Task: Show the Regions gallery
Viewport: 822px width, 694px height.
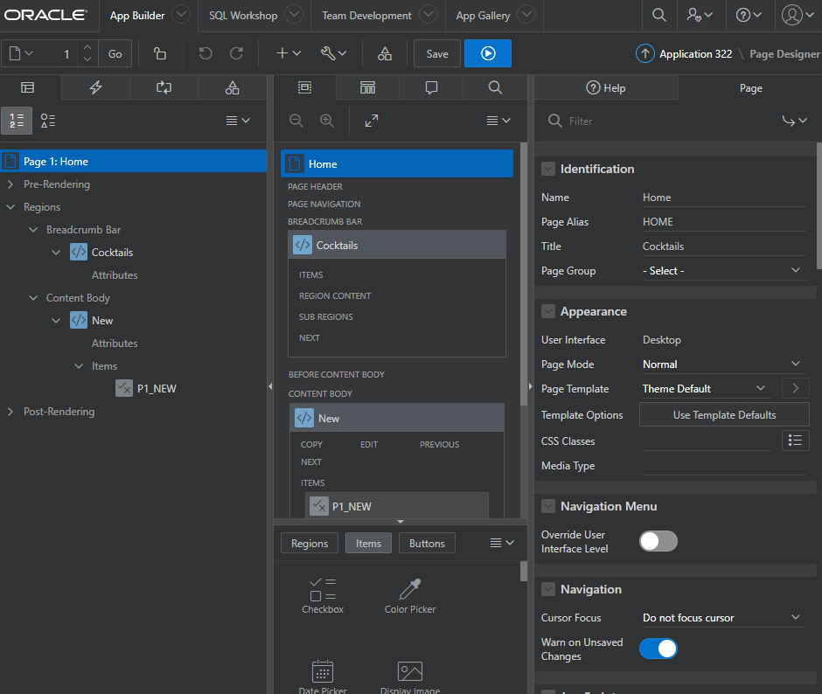Action: (310, 543)
